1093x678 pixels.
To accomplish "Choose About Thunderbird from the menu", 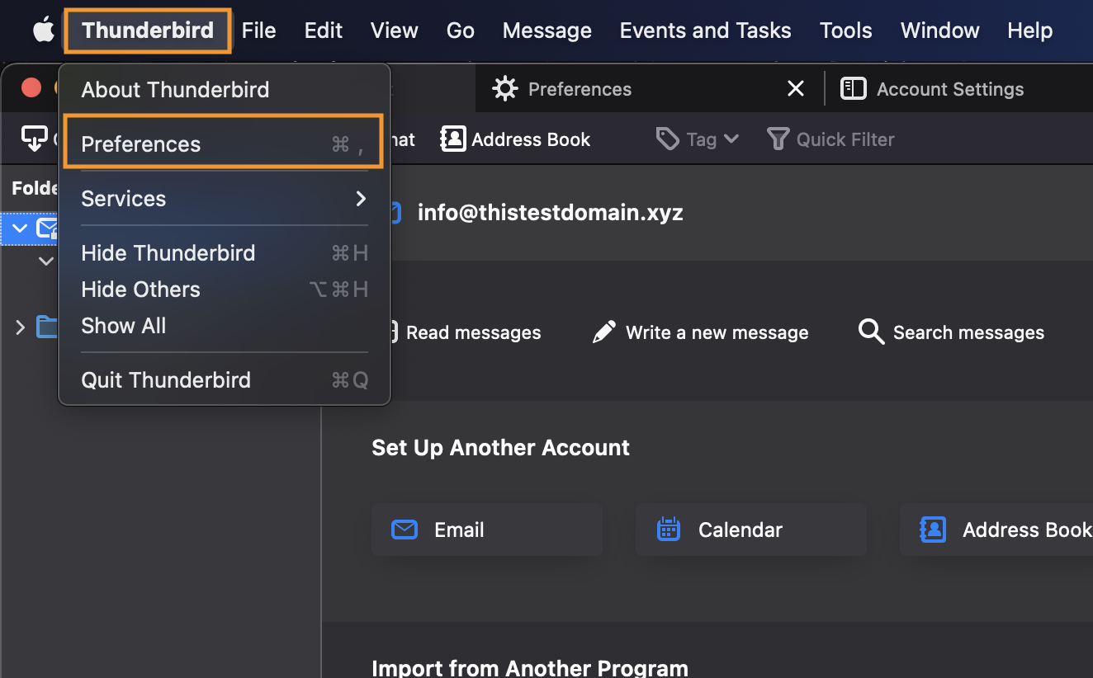I will click(224, 89).
